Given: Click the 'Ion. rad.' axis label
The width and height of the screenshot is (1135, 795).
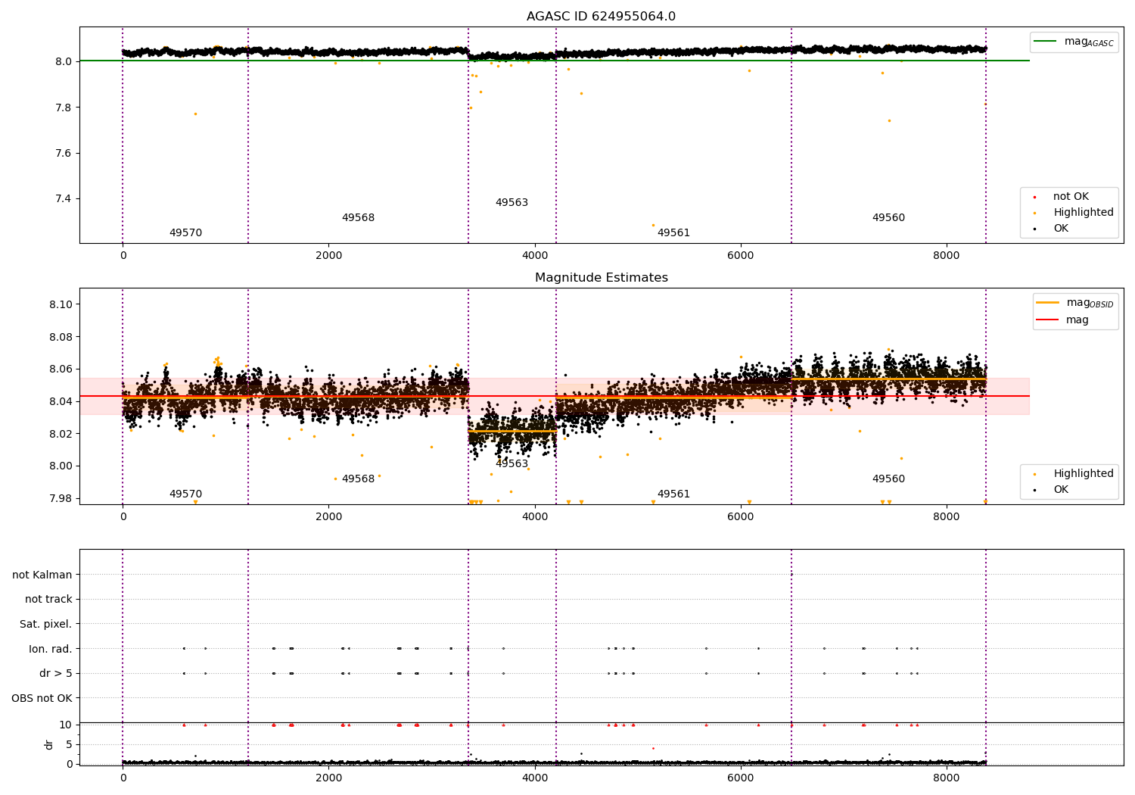Looking at the screenshot, I should 51,649.
